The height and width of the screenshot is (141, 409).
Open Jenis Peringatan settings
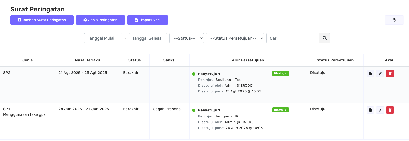(100, 20)
